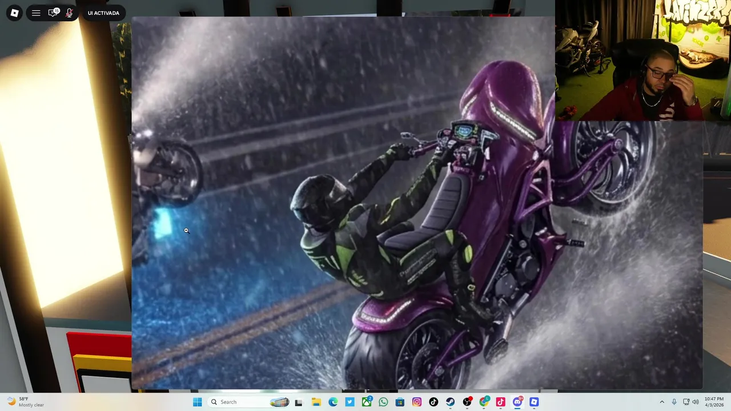Launch Microsoft Edge from taskbar
Screen dimensions: 731x411
(x=333, y=402)
